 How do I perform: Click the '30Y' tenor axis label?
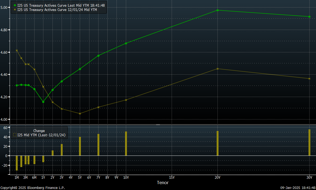point(309,177)
